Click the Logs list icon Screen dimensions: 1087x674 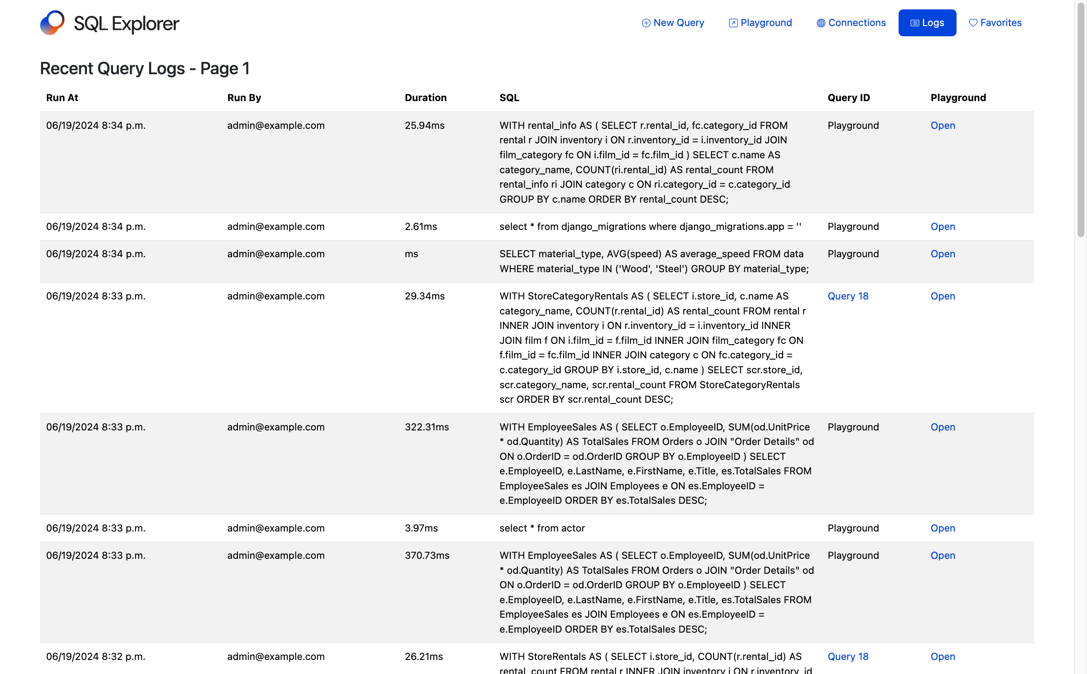click(x=914, y=23)
